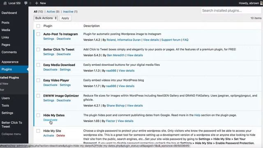Deactivate the Auto-Post To Instagram plugin

(x=64, y=39)
